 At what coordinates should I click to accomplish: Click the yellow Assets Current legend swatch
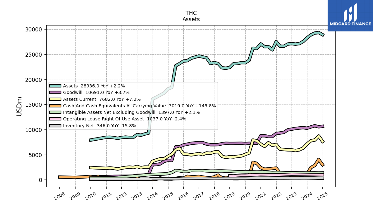[55, 99]
